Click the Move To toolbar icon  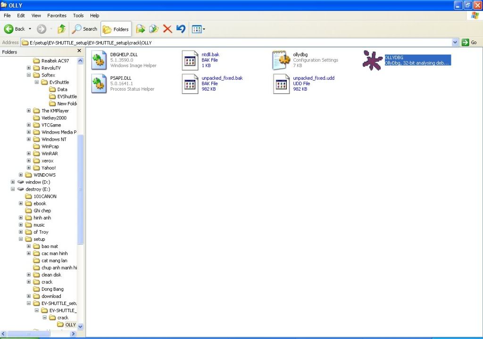pyautogui.click(x=141, y=29)
